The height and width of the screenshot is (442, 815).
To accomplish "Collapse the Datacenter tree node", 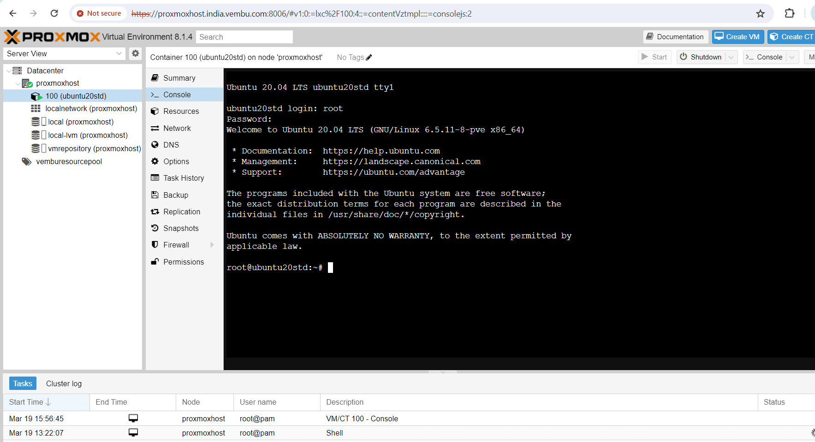I will [x=9, y=71].
